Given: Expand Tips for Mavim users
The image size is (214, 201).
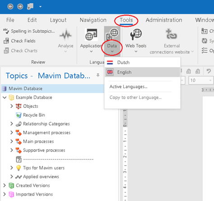Looking at the screenshot, I should [x=12, y=168].
